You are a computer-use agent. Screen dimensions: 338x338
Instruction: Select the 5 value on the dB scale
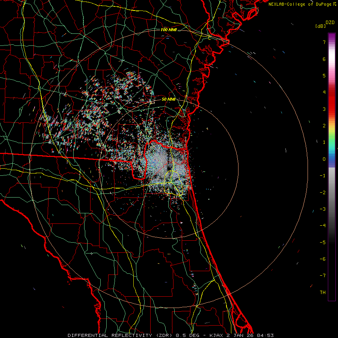(324, 75)
